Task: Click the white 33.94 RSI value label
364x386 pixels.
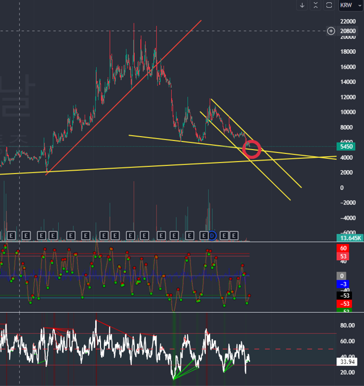Action: pyautogui.click(x=347, y=362)
